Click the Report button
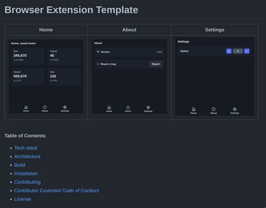Image resolution: width=266 pixels, height=208 pixels. (155, 64)
